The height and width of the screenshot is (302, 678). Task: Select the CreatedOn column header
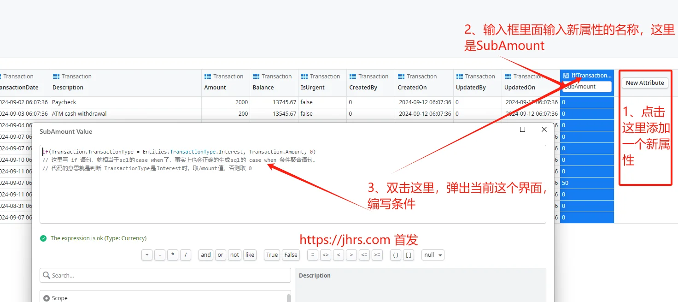424,83
